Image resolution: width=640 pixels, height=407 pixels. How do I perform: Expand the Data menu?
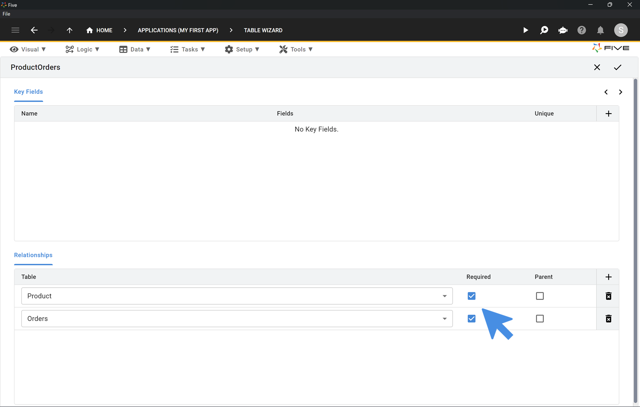click(135, 49)
